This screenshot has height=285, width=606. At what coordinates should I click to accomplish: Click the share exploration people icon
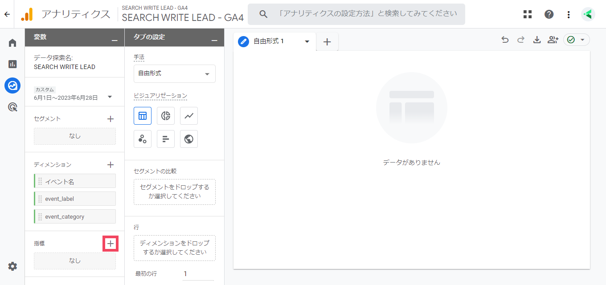(553, 40)
